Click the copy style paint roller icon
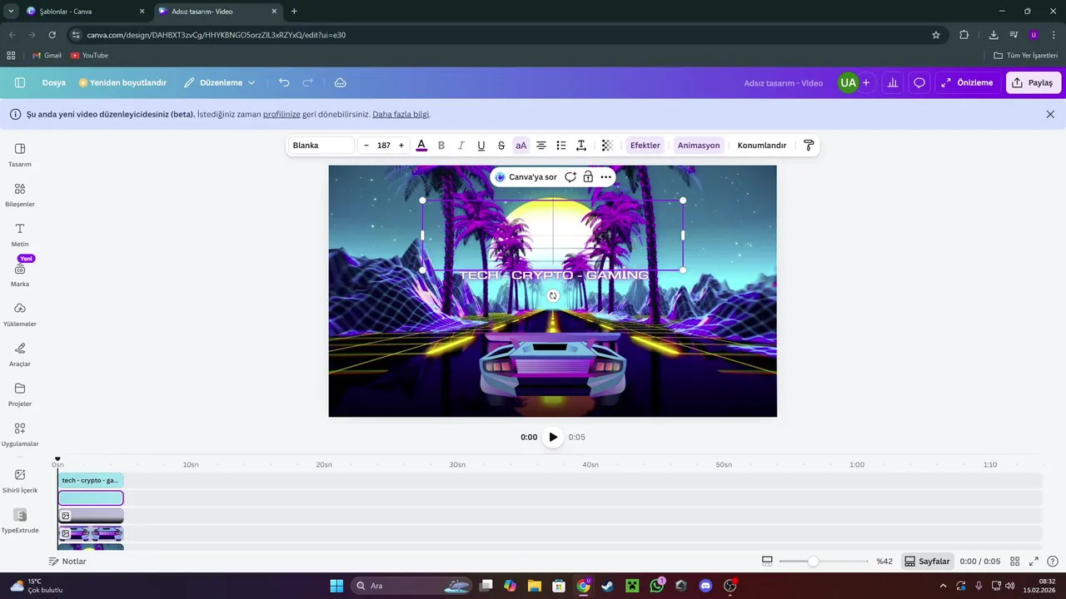Image resolution: width=1066 pixels, height=599 pixels. click(808, 146)
